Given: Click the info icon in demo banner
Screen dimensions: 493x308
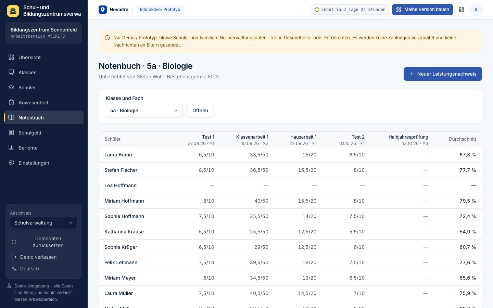Looking at the screenshot, I should 107,38.
